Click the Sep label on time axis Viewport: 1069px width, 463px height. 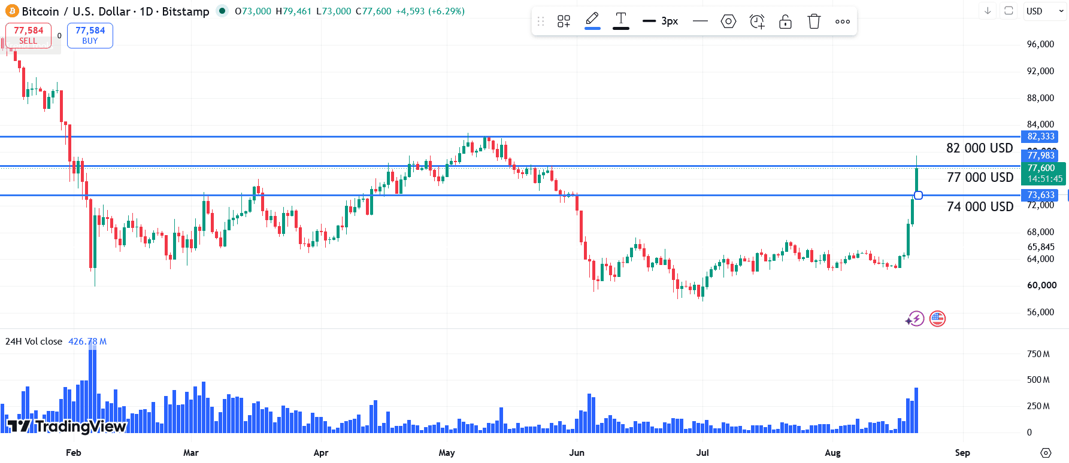click(962, 453)
